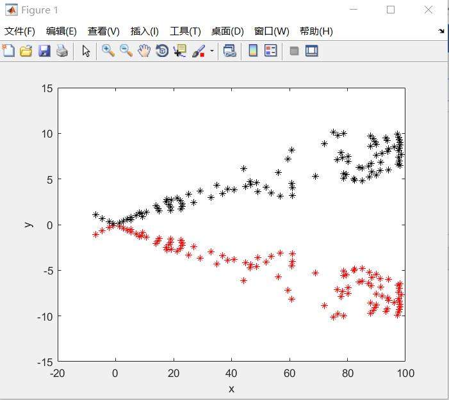Minimize the Figure 1 window
Viewport: 449px width, 400px height.
coord(354,10)
